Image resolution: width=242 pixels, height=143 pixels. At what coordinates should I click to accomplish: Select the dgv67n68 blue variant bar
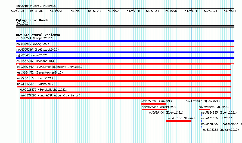(x=125, y=58)
